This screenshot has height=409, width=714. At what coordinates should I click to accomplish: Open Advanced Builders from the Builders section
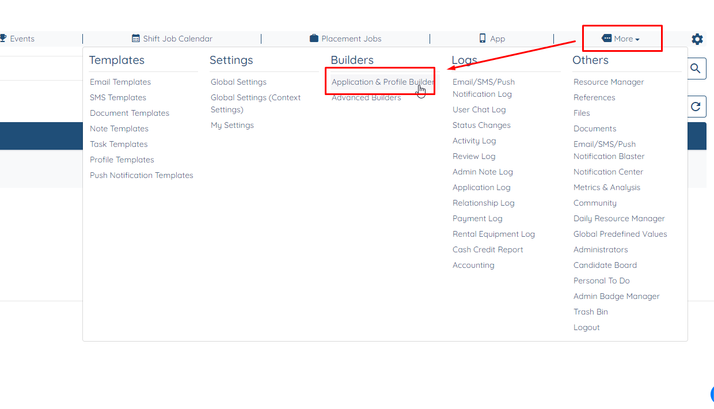[366, 97]
